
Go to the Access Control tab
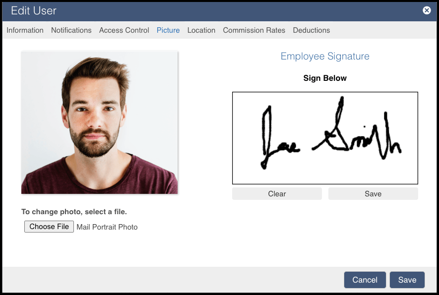pos(124,30)
